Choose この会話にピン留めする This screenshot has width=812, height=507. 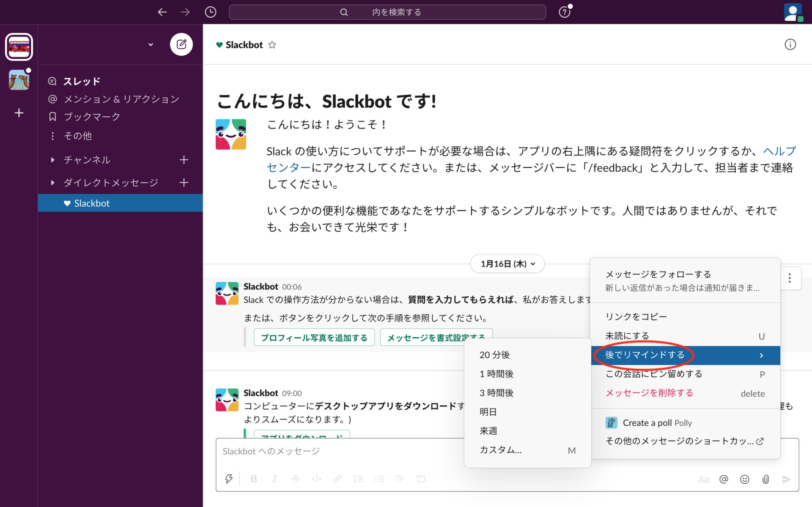[x=686, y=374]
